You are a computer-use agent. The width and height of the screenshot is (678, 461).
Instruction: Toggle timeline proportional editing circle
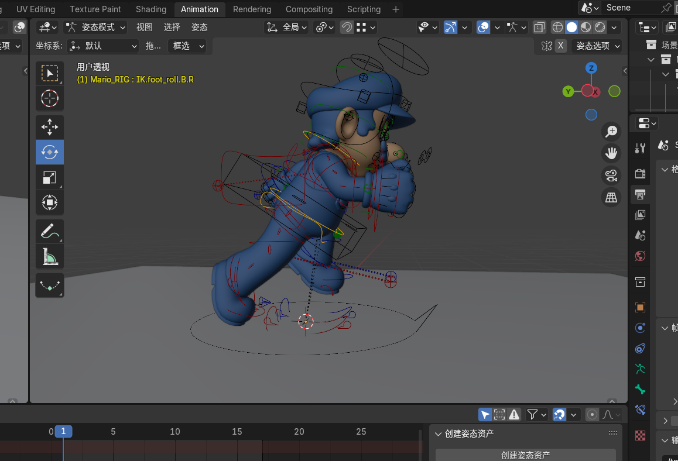tap(592, 415)
